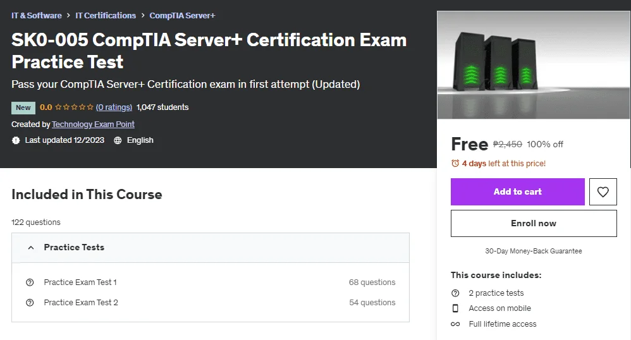
Task: Click the quiz icon beside Practice Exam Test 1
Action: tap(30, 282)
